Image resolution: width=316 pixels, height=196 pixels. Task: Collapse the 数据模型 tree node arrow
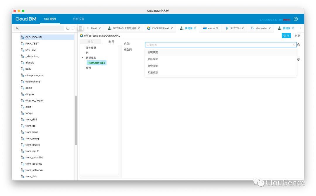[83, 58]
